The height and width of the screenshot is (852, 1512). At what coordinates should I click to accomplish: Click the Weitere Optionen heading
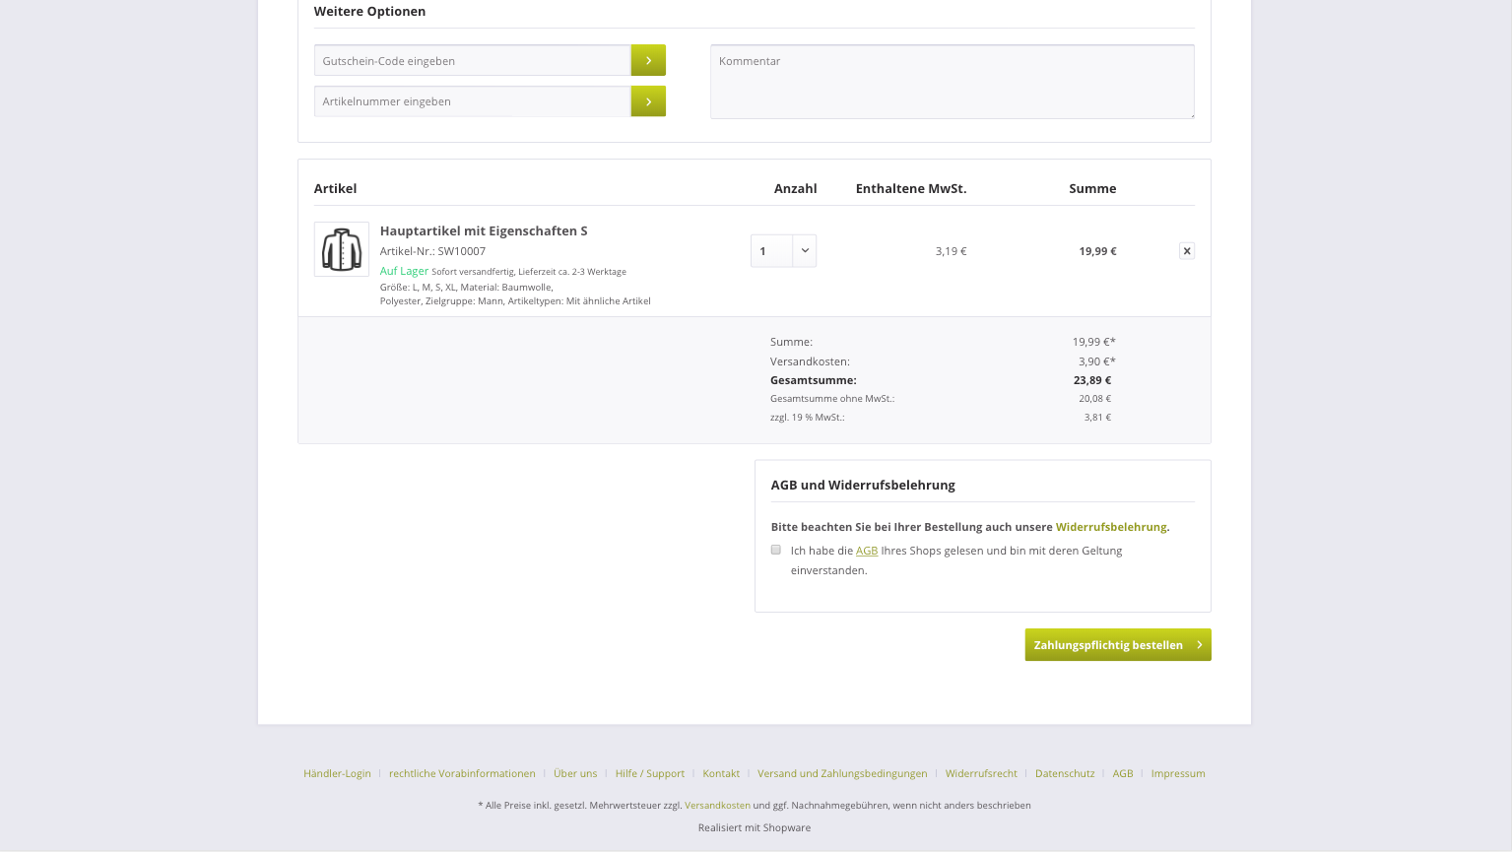point(369,12)
